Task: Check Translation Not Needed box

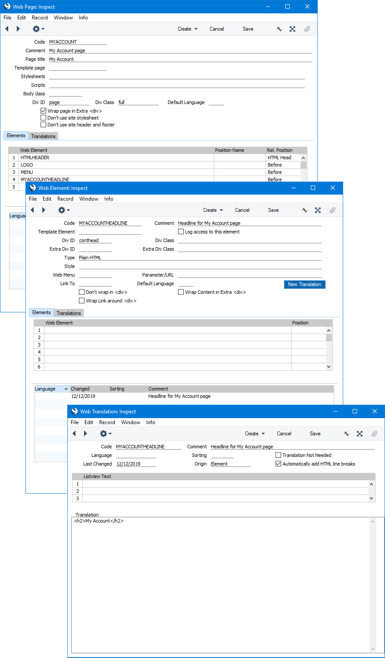Action: 278,455
